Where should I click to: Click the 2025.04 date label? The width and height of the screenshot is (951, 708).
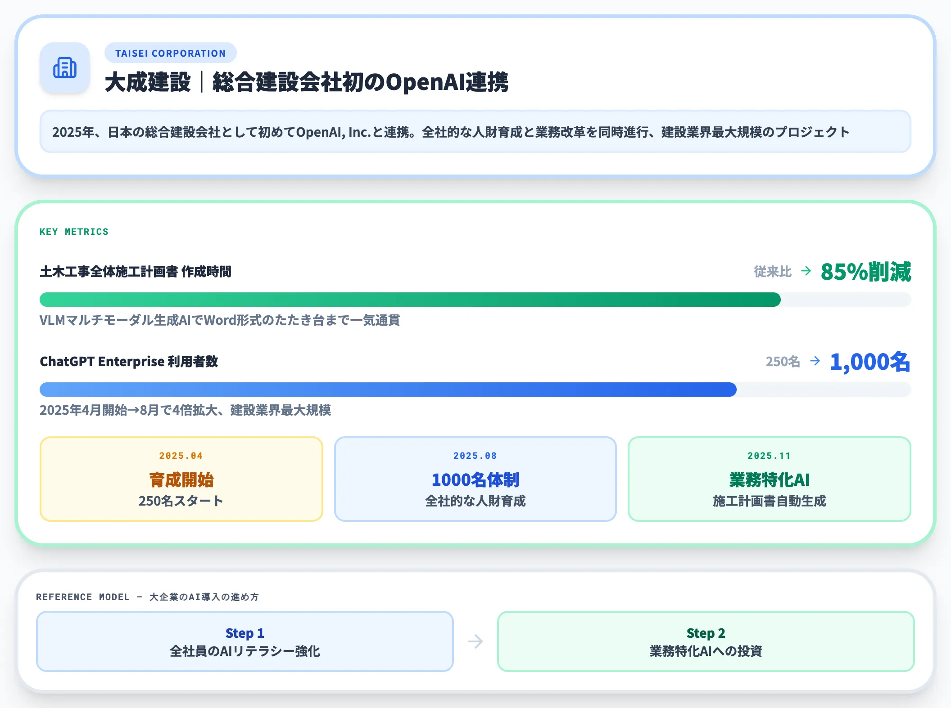(x=181, y=456)
